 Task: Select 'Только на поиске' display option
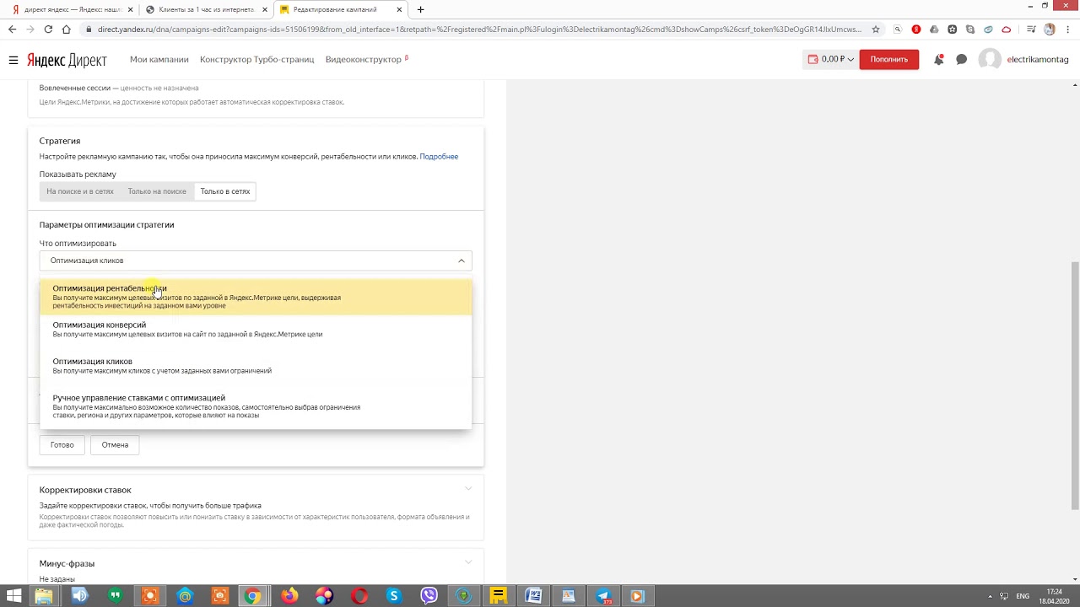[157, 191]
